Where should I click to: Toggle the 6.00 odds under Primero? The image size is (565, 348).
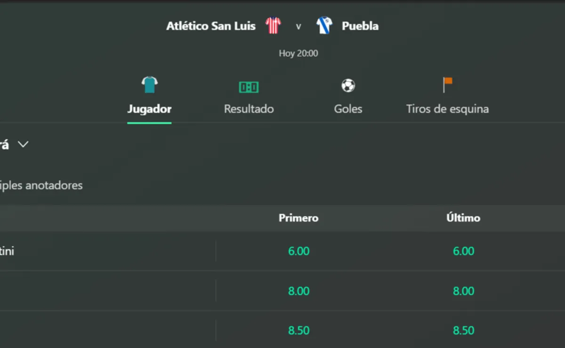(299, 251)
